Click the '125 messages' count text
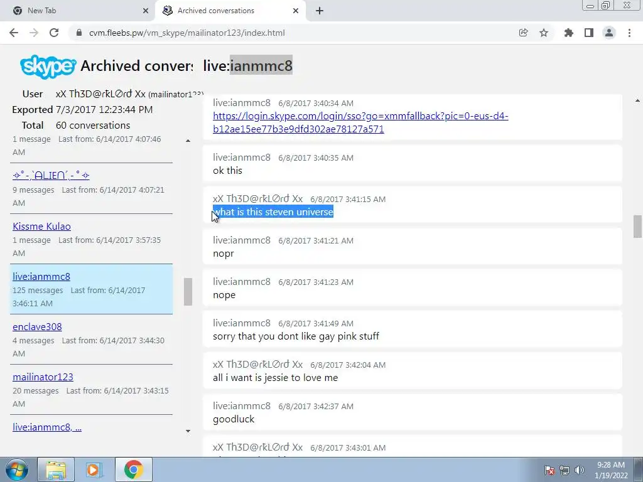The height and width of the screenshot is (482, 643). [x=38, y=290]
